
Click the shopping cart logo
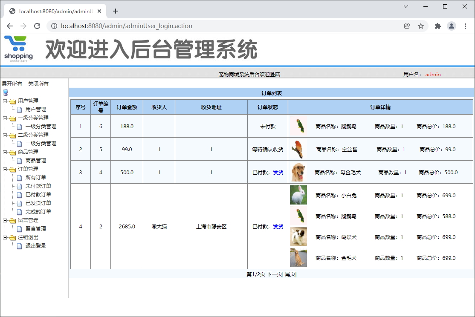tap(18, 49)
